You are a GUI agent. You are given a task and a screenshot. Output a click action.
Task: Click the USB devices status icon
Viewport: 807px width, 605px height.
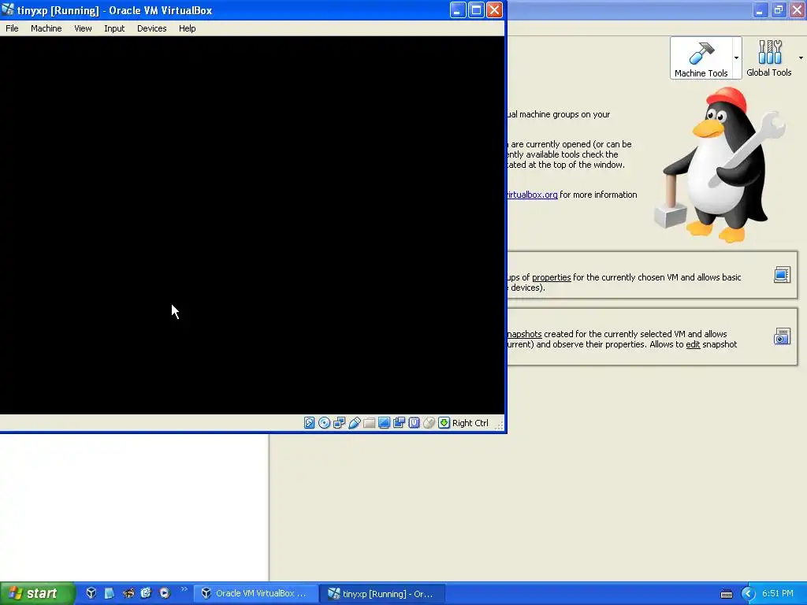(354, 423)
